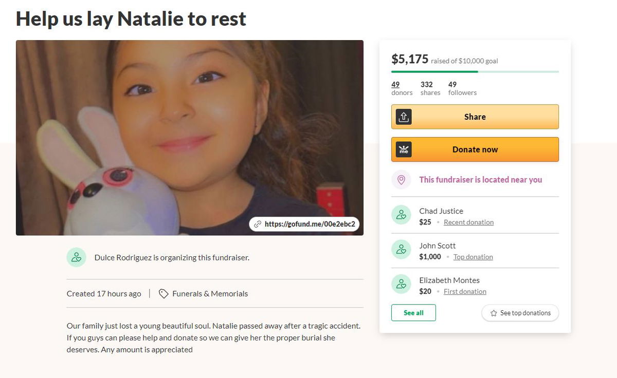Click the 49 donors count link

tap(395, 85)
